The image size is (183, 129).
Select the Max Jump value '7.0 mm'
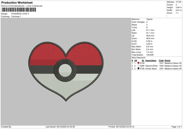click(x=150, y=52)
